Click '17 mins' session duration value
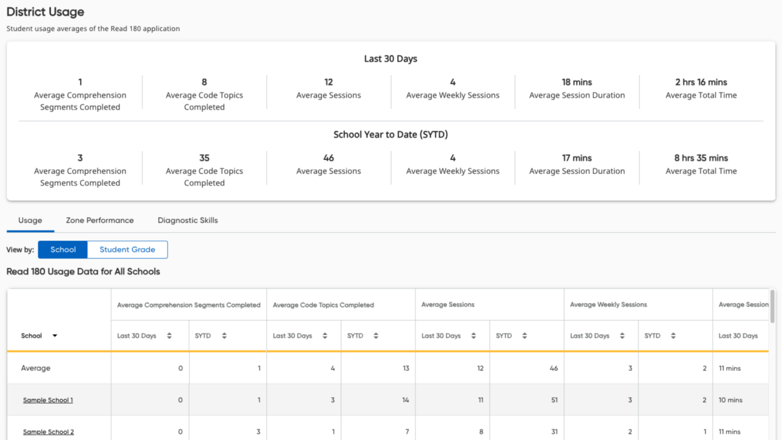 tap(577, 158)
